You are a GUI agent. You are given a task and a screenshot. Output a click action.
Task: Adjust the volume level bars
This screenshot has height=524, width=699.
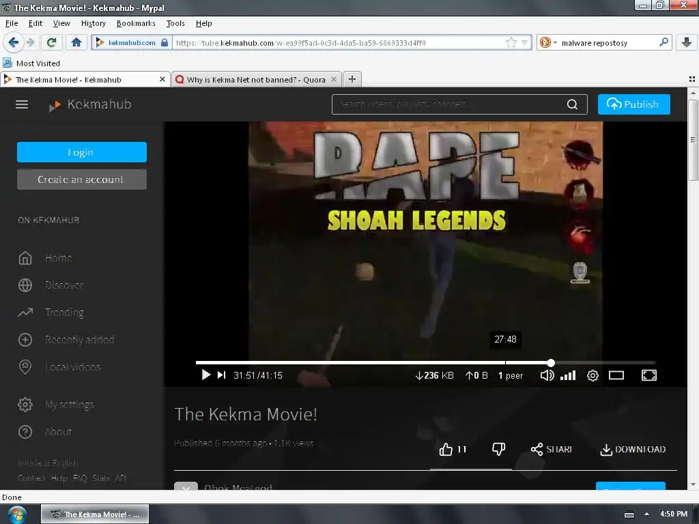click(x=568, y=375)
